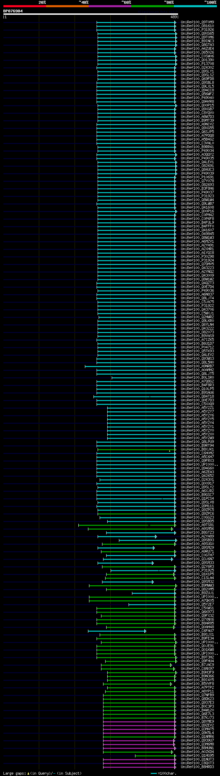Open hit UniRef100_P49036

[197, 291]
